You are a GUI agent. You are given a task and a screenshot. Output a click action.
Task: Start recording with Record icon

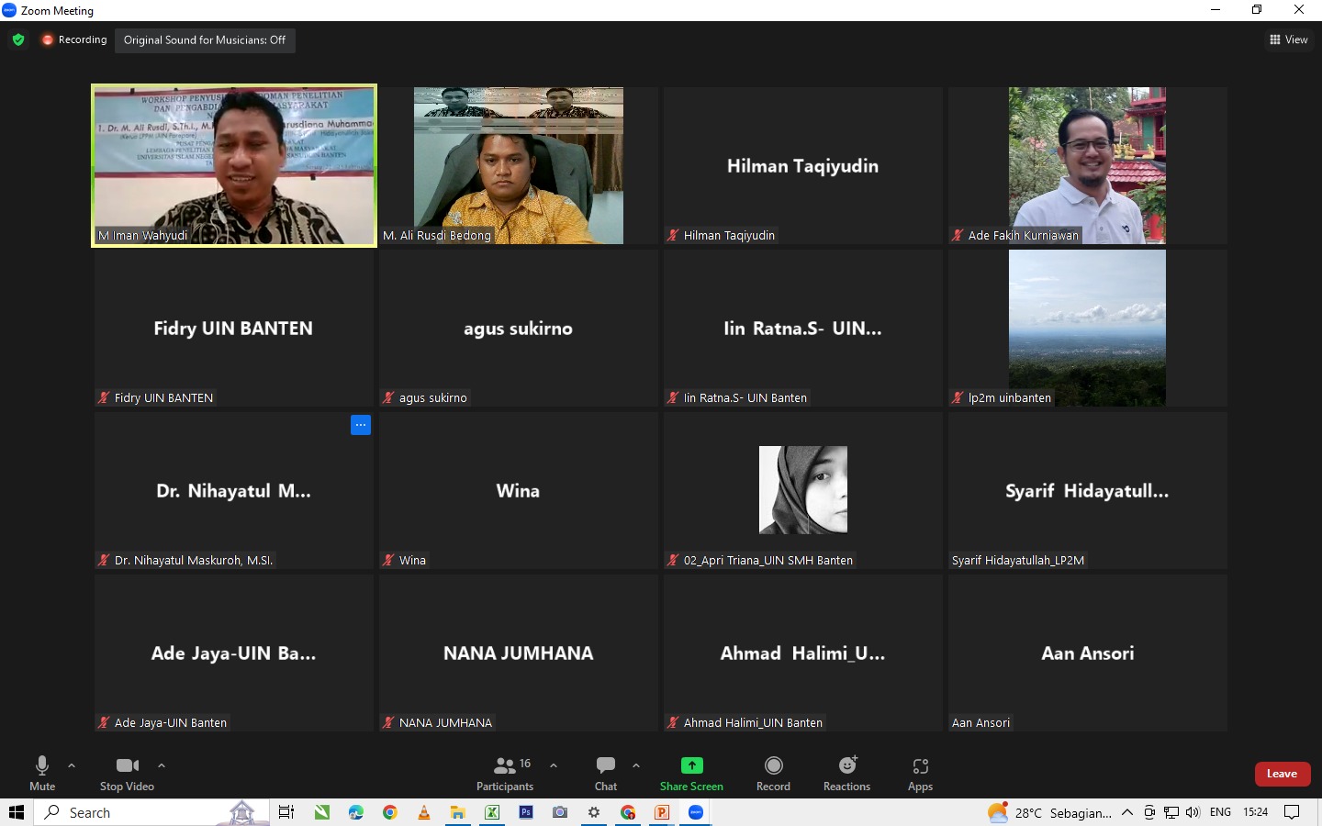[773, 766]
